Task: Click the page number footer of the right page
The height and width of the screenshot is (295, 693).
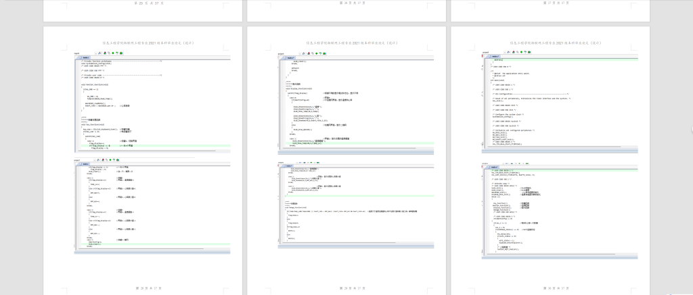Action: coord(550,288)
